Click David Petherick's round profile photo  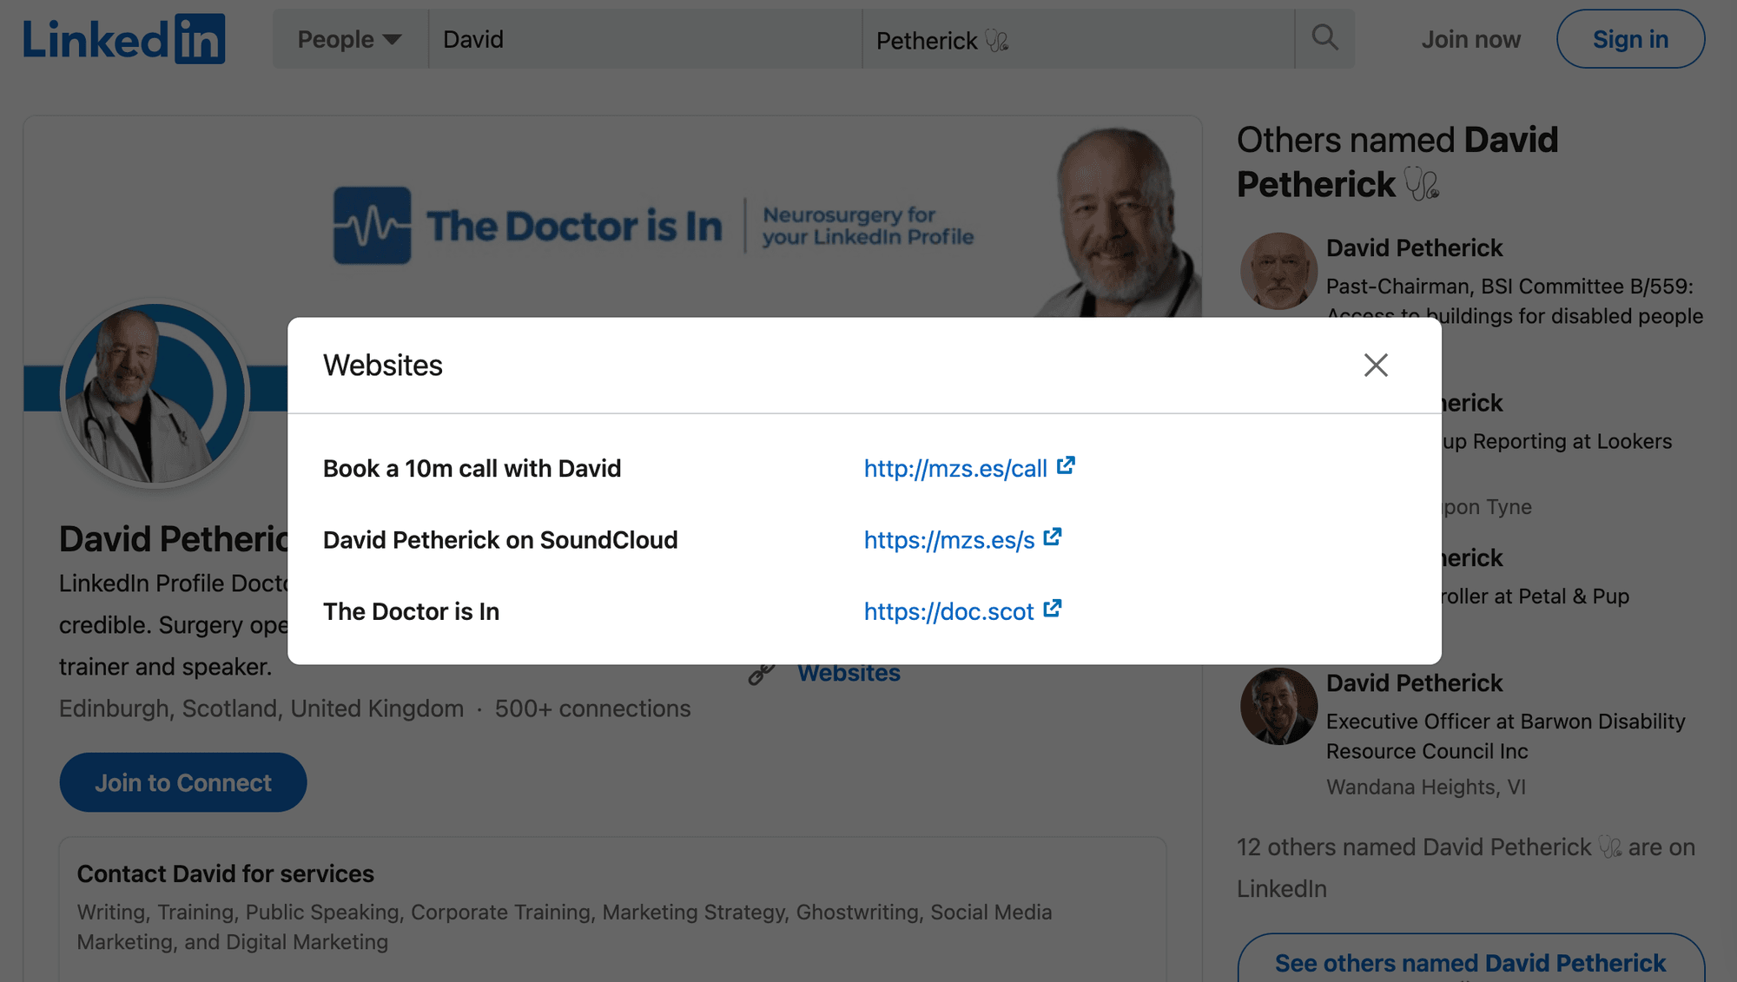pos(155,393)
